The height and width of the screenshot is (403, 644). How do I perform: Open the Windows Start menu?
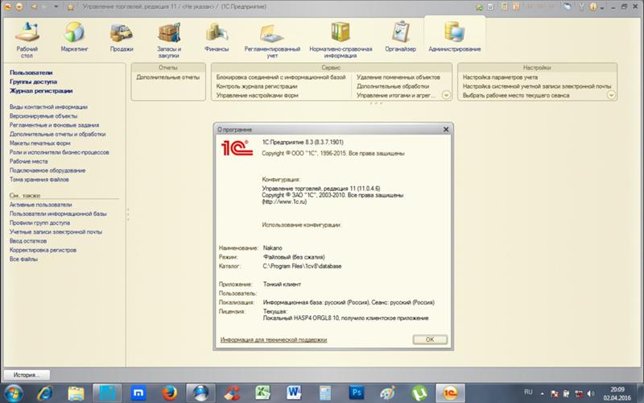click(x=14, y=393)
